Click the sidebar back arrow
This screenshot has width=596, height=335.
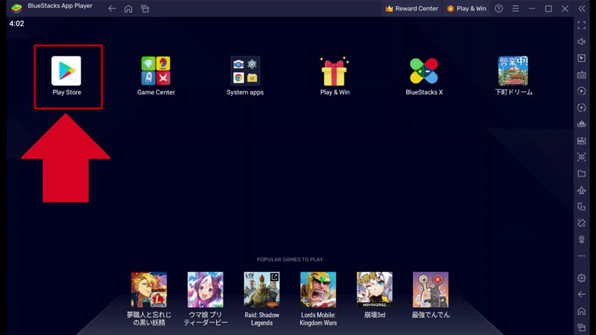tap(582, 294)
